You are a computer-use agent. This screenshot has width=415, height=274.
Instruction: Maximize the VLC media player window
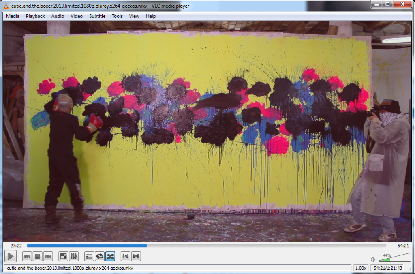coord(387,4)
